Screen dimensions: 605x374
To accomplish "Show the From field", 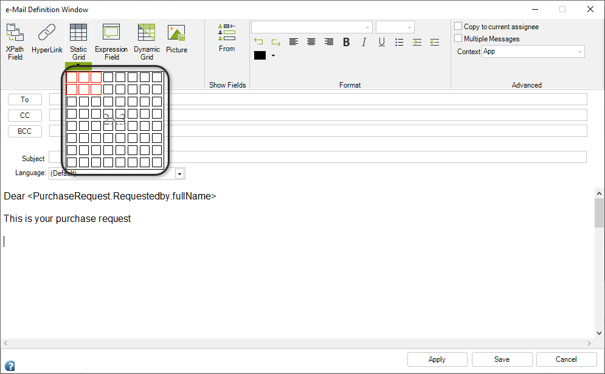I will 227,38.
